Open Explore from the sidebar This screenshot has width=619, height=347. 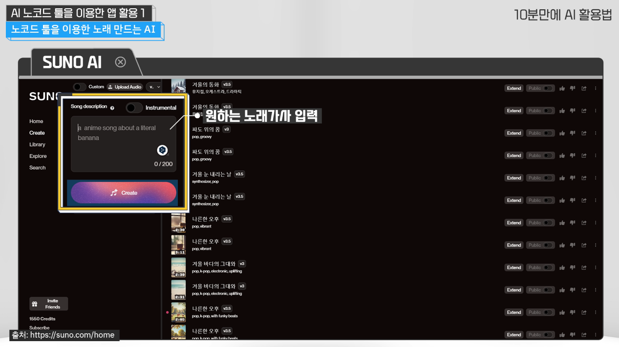(38, 156)
